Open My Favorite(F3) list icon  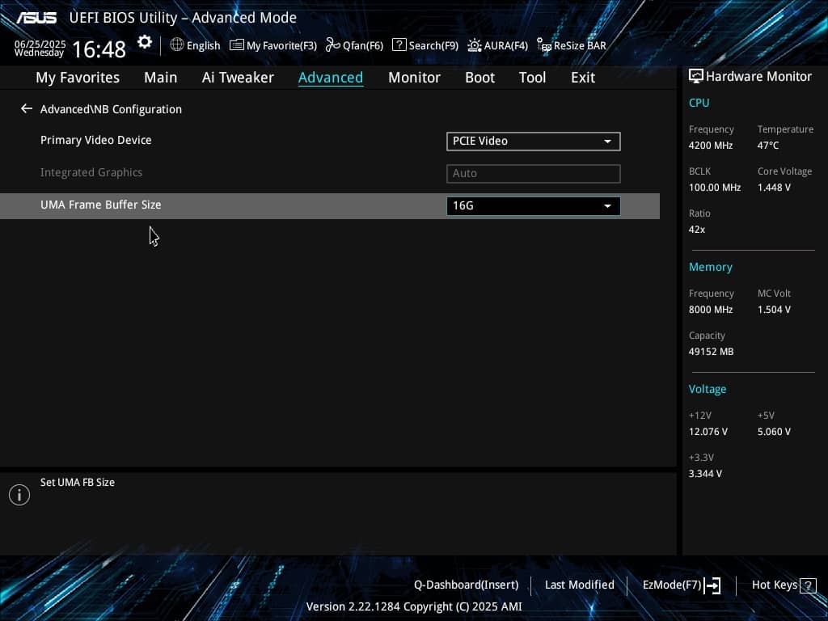(x=237, y=45)
